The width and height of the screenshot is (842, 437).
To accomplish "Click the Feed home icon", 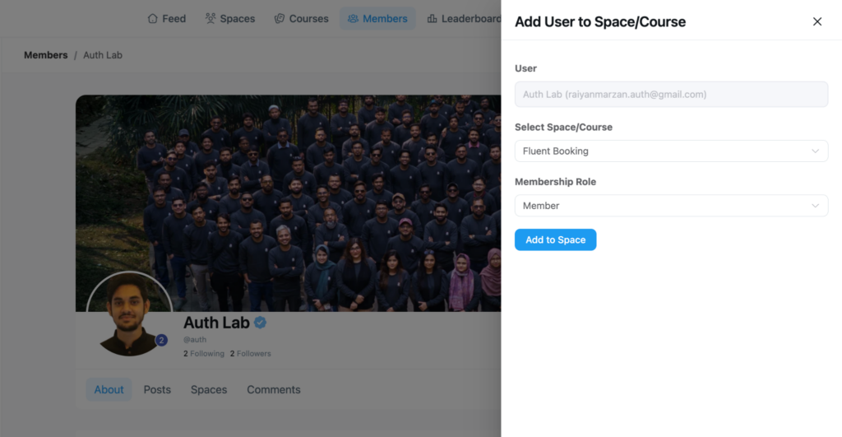I will click(153, 18).
